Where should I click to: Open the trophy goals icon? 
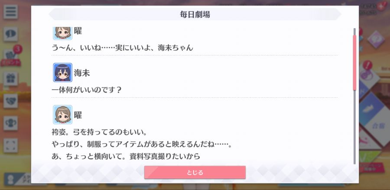[x=10, y=123]
